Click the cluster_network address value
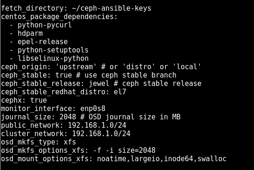This screenshot has width=254, height=170. coord(101,134)
